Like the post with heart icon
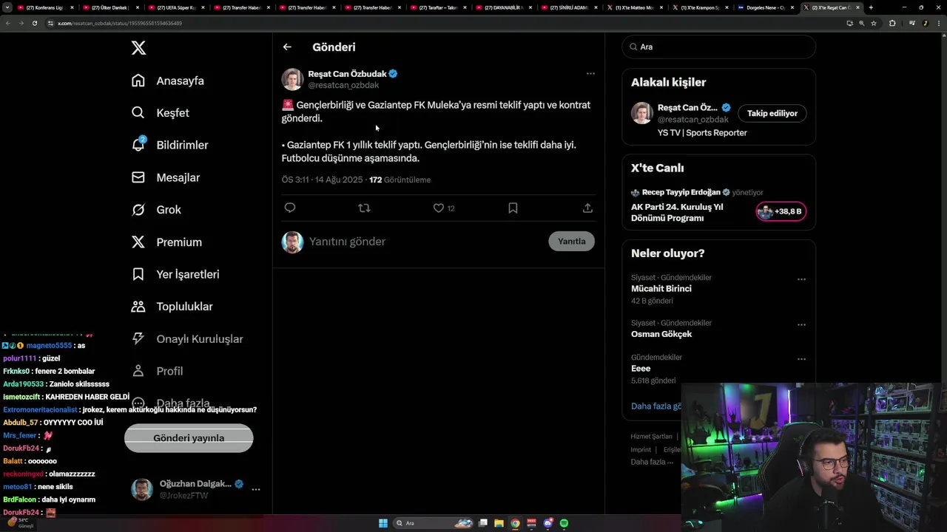 pyautogui.click(x=439, y=208)
